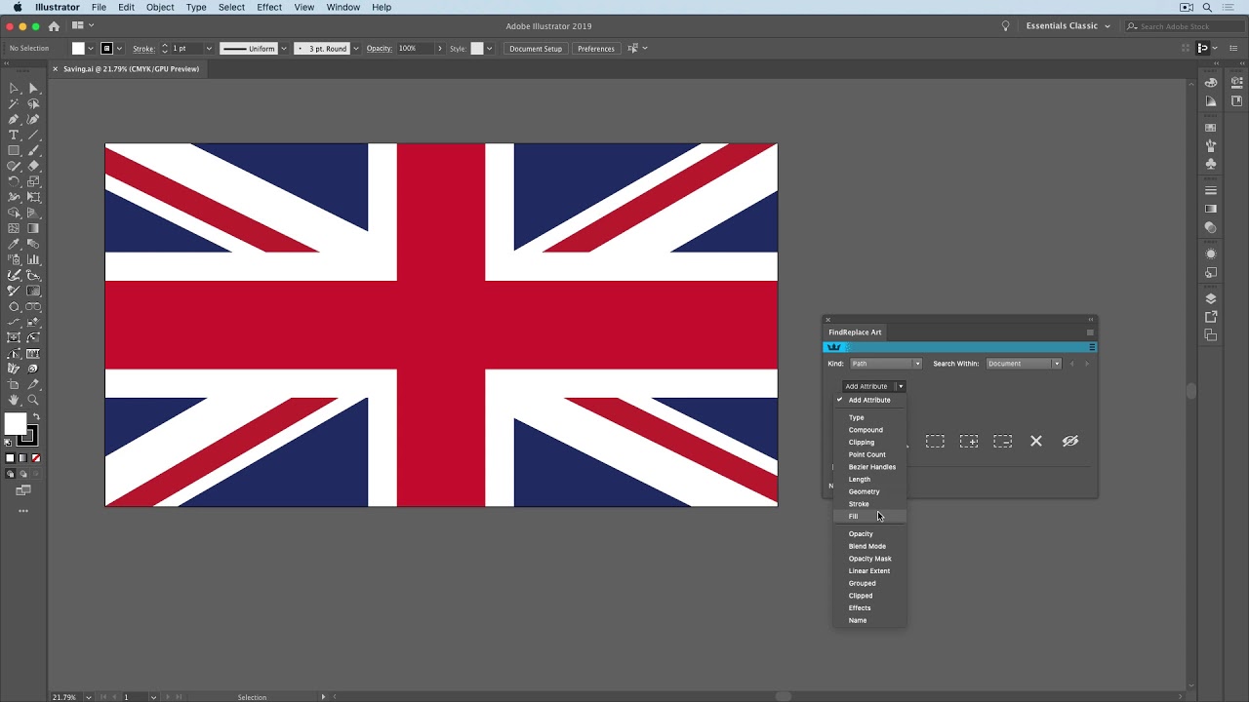The height and width of the screenshot is (702, 1249).
Task: Click the Document Setup button
Action: tap(536, 49)
